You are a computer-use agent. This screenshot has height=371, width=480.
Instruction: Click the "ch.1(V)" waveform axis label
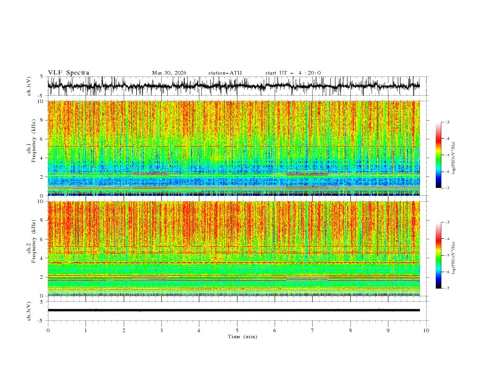tap(29, 86)
